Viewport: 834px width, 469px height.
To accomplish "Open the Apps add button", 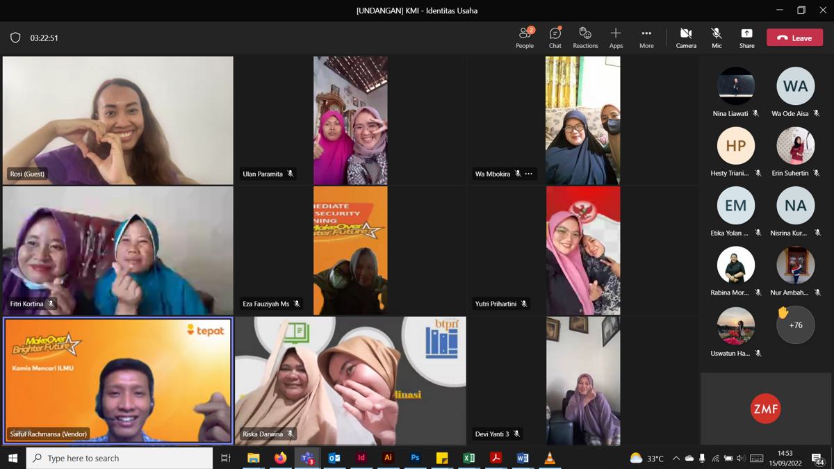I will [616, 38].
